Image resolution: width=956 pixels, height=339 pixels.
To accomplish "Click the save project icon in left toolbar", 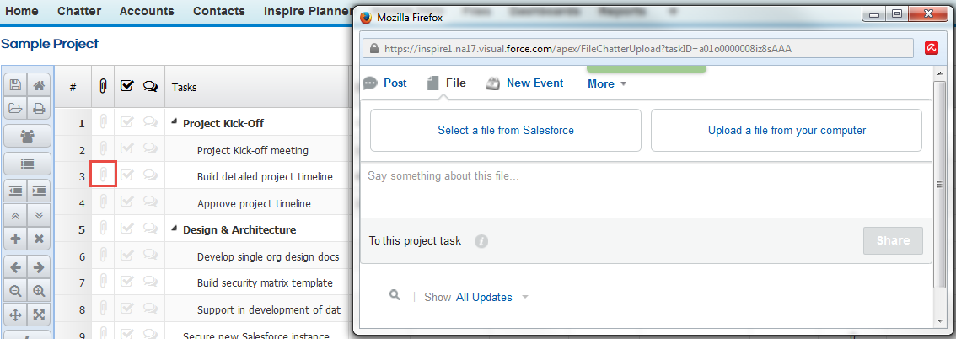I will (x=16, y=85).
